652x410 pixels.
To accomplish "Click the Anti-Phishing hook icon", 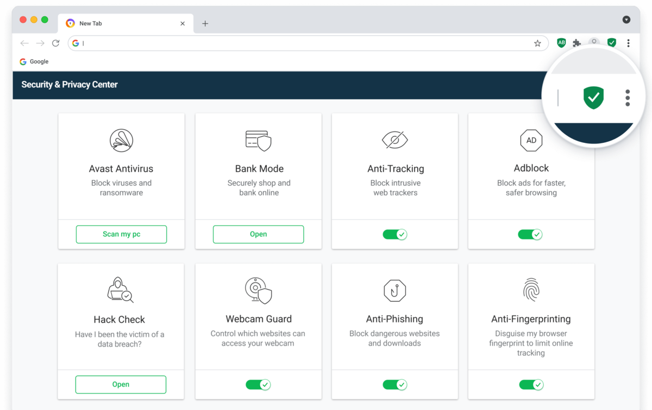I will (x=395, y=291).
